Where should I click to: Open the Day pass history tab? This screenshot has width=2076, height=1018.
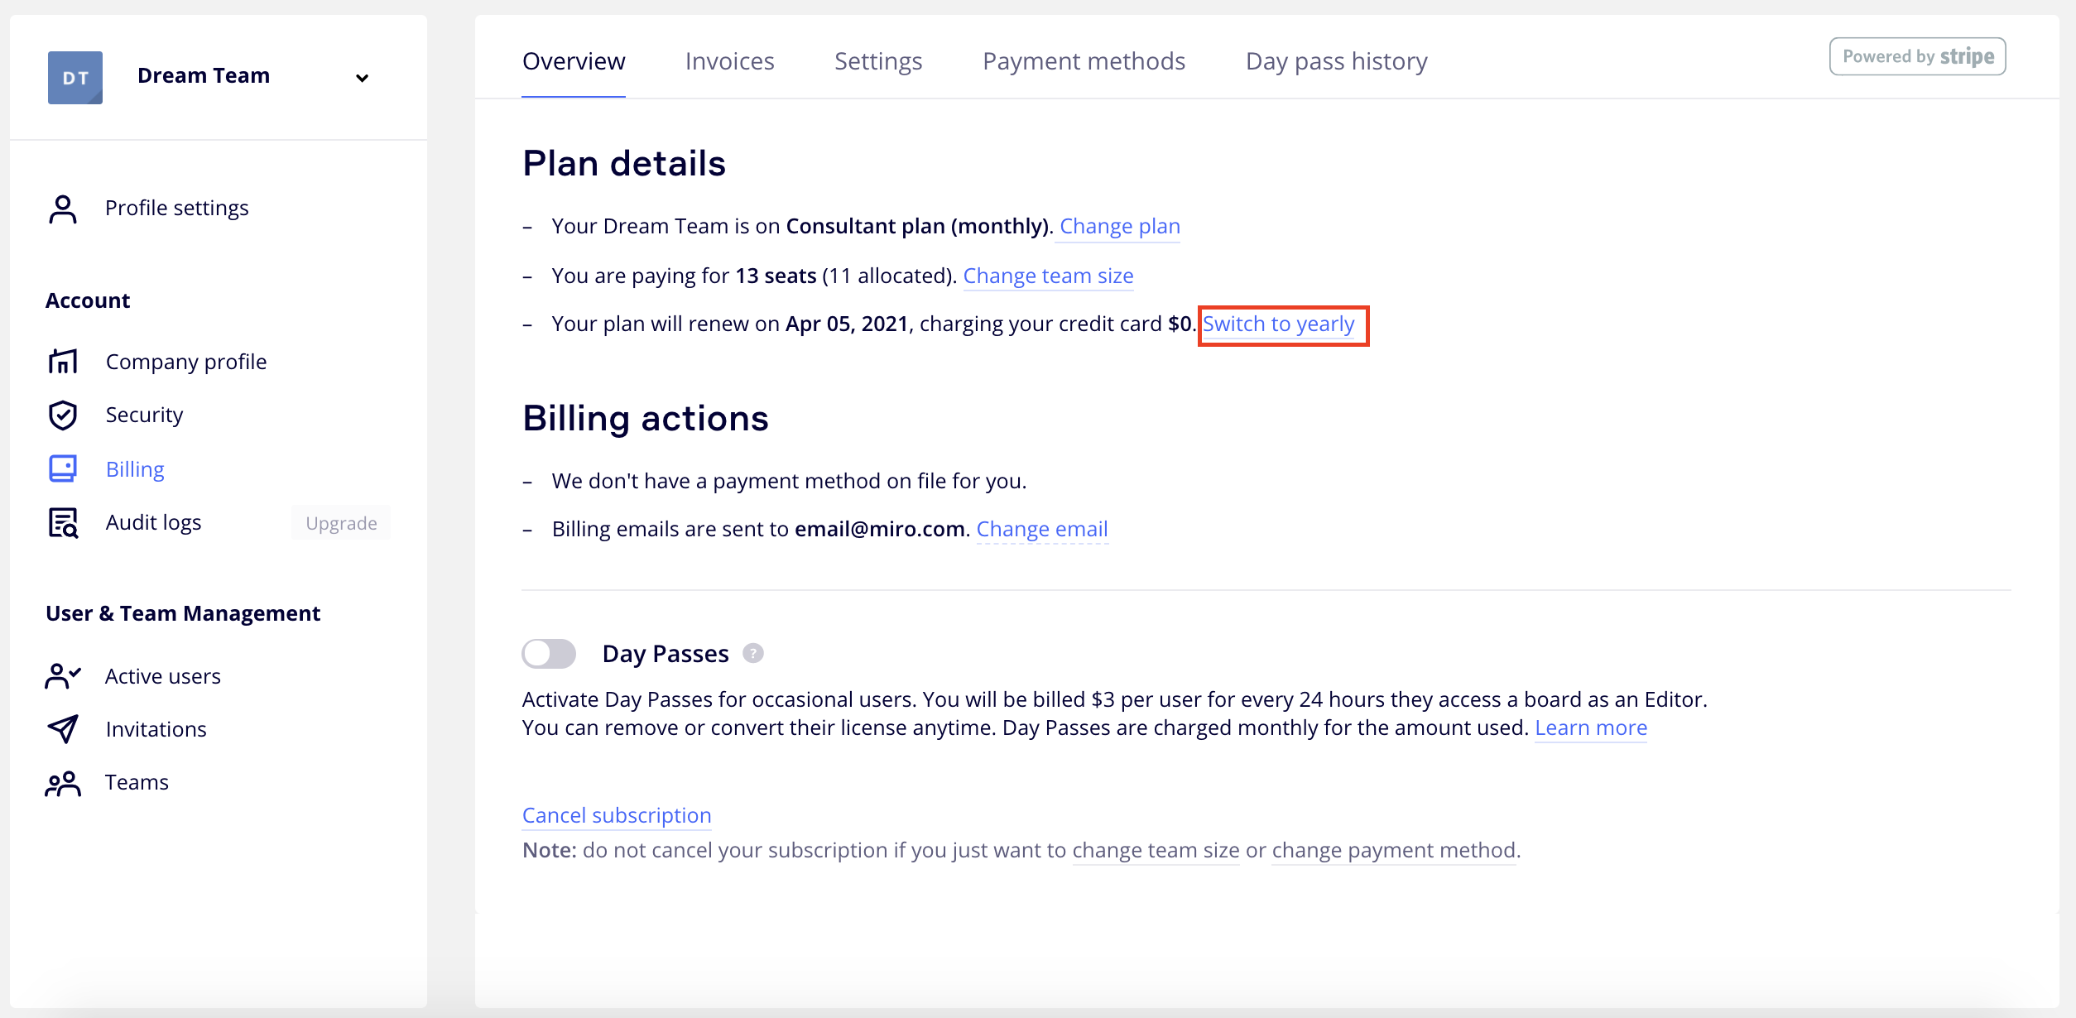(1337, 60)
